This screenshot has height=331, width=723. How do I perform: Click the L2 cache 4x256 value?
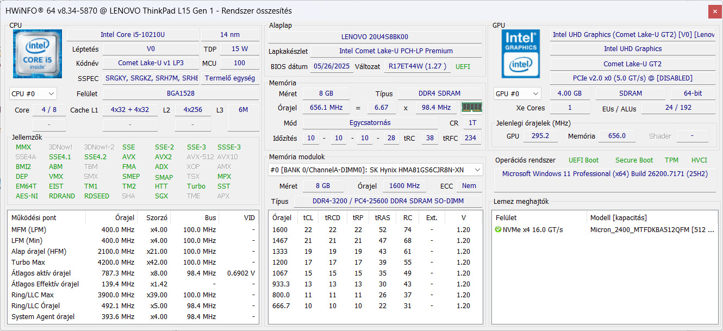pos(193,110)
